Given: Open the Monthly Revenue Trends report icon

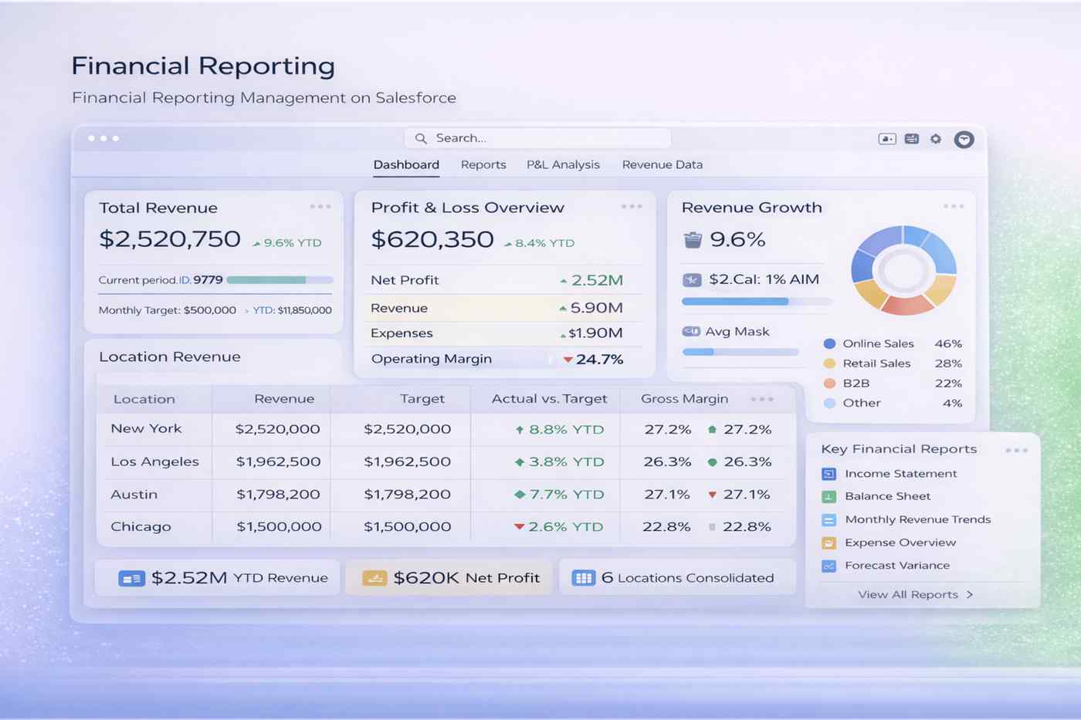Looking at the screenshot, I should (x=829, y=519).
